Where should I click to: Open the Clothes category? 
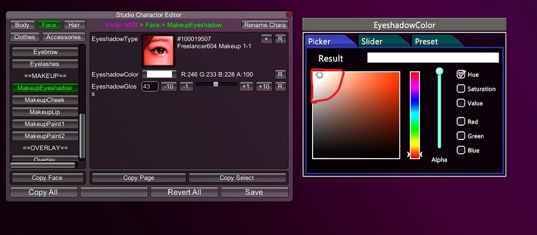pyautogui.click(x=24, y=37)
